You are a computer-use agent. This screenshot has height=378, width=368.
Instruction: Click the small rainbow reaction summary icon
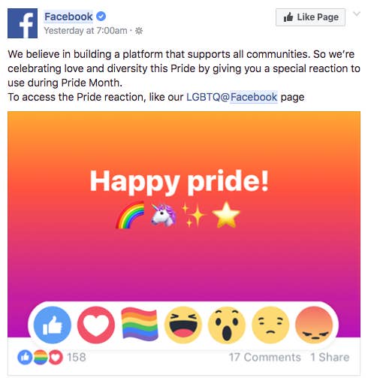[x=41, y=357]
